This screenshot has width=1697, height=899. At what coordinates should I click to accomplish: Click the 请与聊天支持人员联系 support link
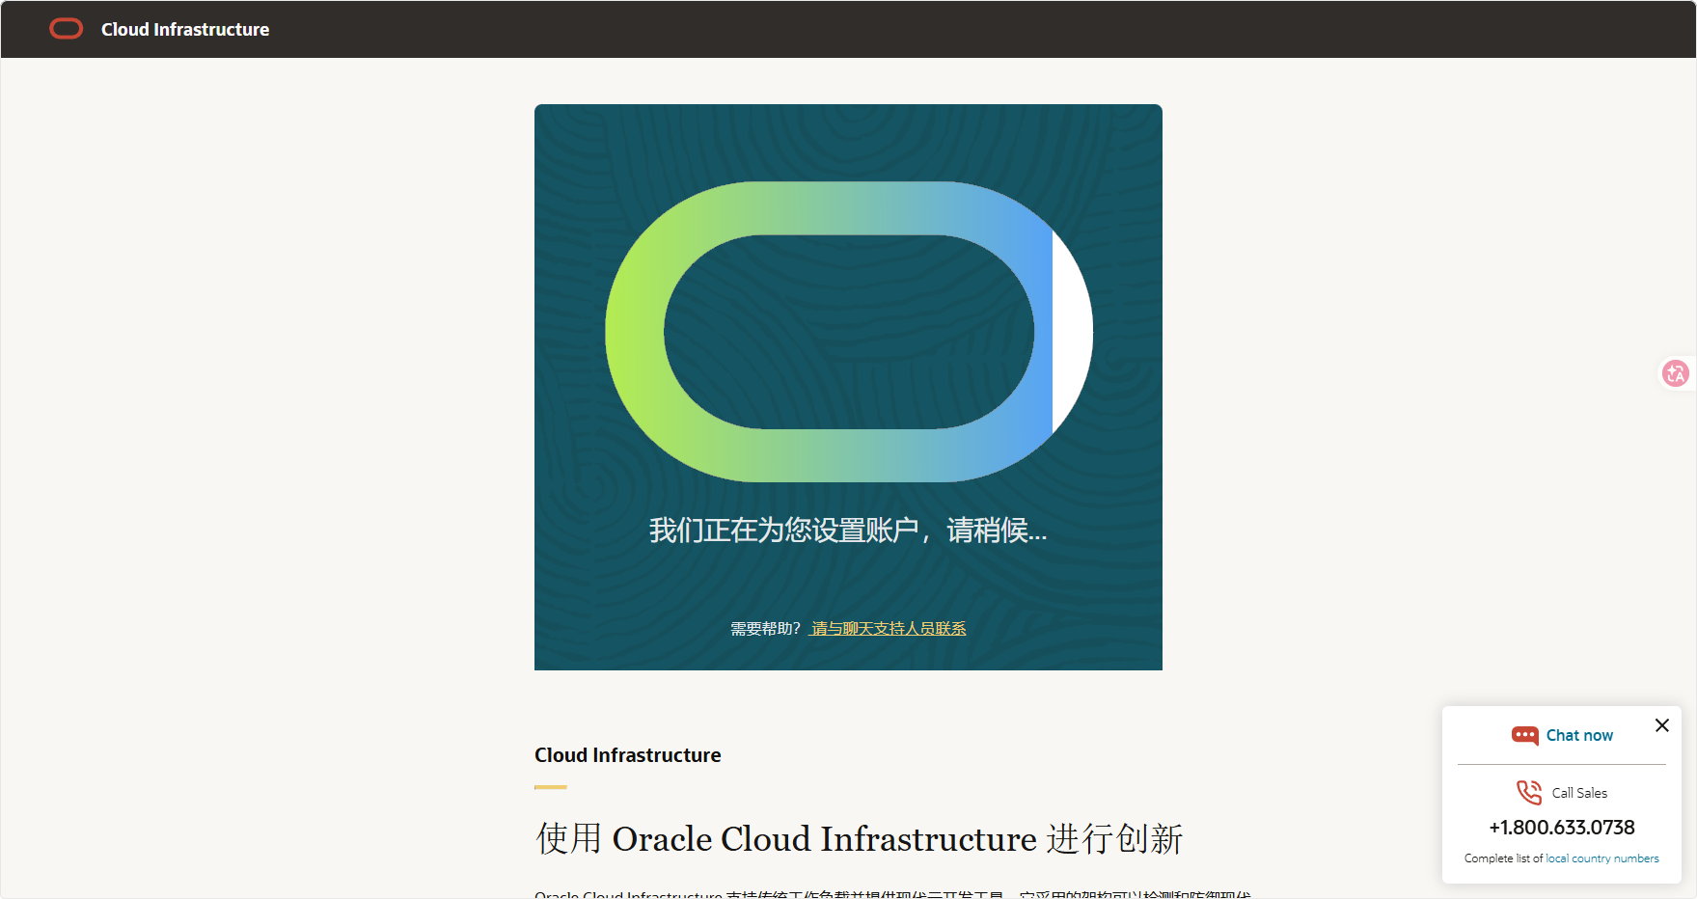tap(889, 629)
